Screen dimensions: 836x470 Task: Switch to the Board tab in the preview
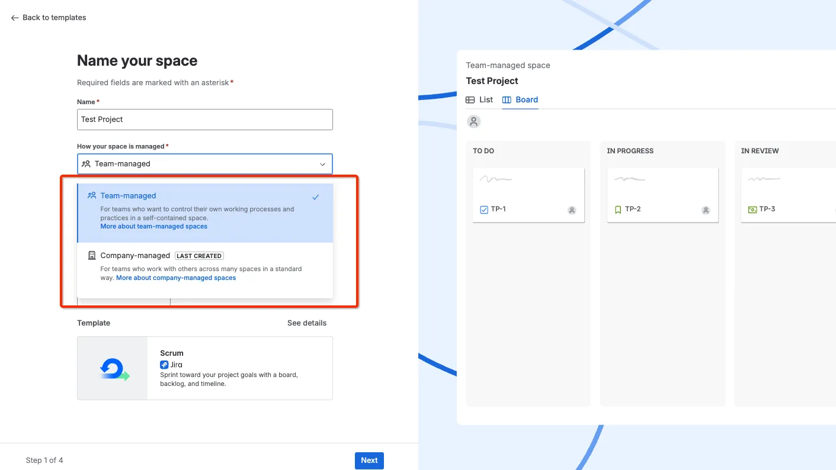(x=520, y=99)
